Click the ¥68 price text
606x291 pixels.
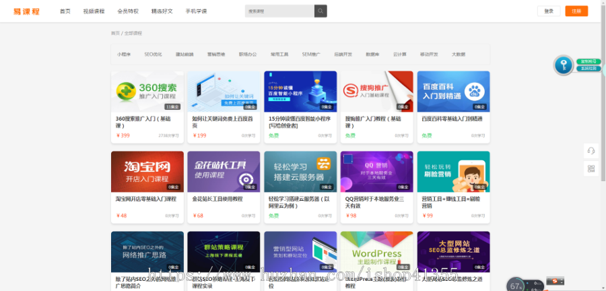[x=198, y=216]
